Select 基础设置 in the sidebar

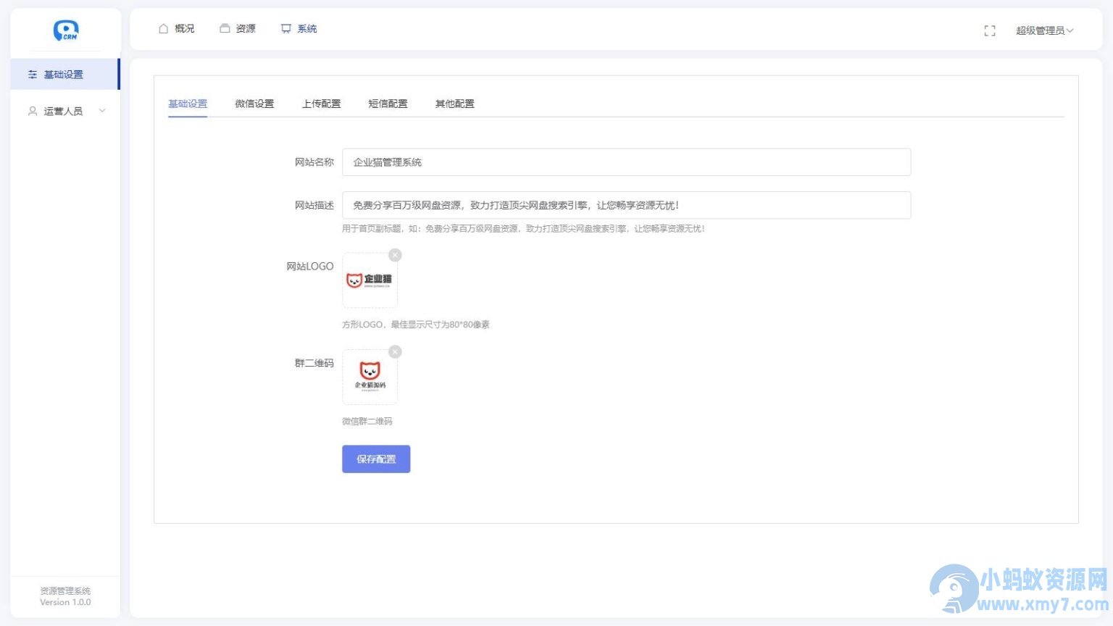pos(64,75)
